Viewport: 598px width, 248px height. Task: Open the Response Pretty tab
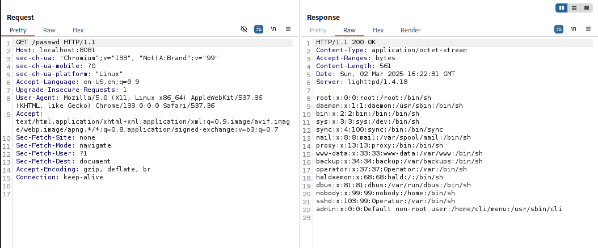coord(318,30)
